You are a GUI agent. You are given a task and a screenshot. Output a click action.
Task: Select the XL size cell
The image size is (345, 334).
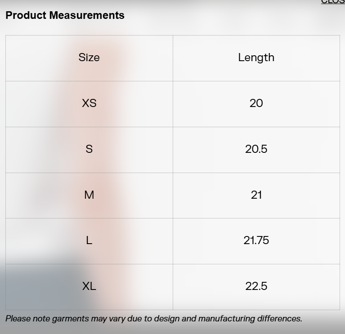[89, 286]
